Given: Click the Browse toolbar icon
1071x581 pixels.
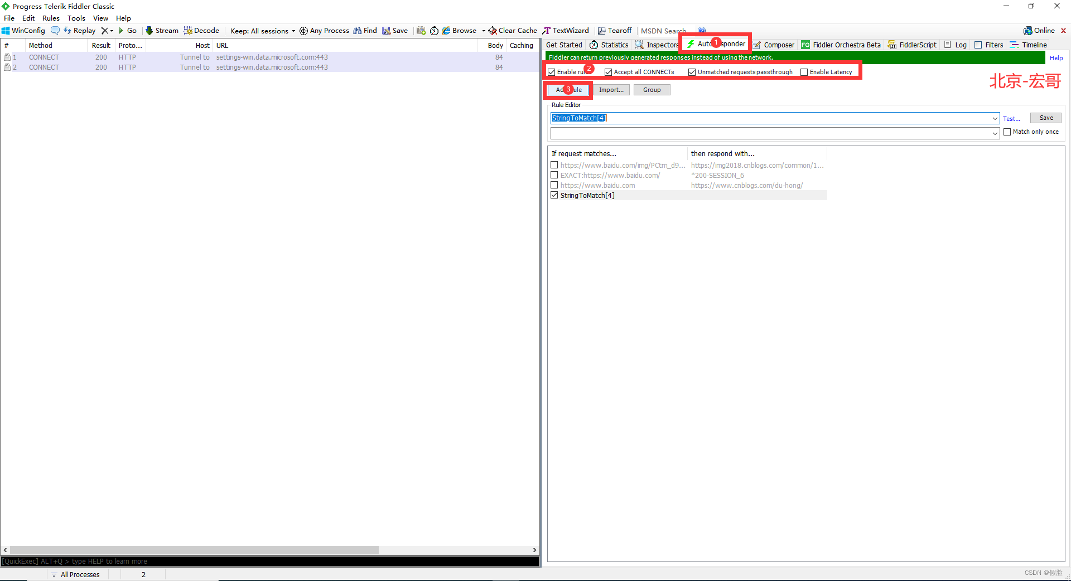Looking at the screenshot, I should 446,31.
